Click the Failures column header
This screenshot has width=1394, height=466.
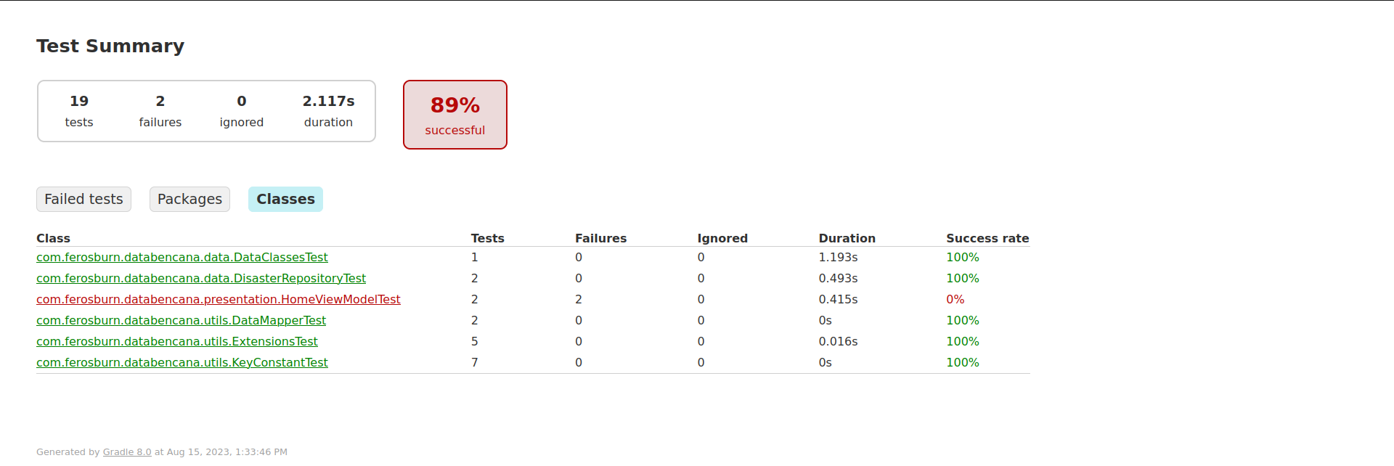[x=601, y=238]
